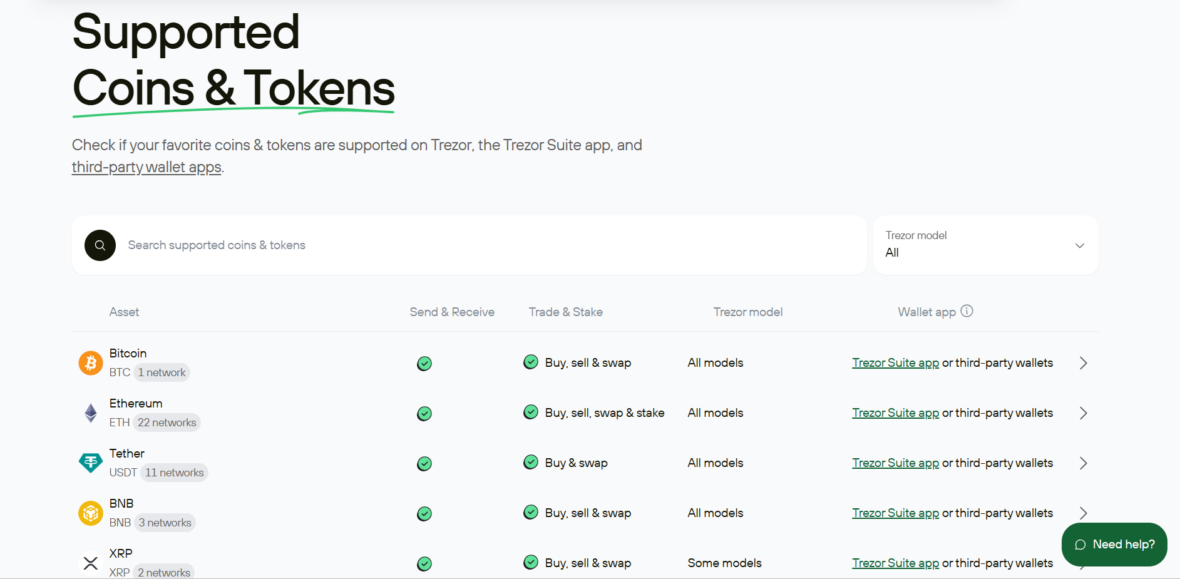Image resolution: width=1180 pixels, height=579 pixels.
Task: Click the 22 networks badge for Ethereum
Action: pos(167,422)
